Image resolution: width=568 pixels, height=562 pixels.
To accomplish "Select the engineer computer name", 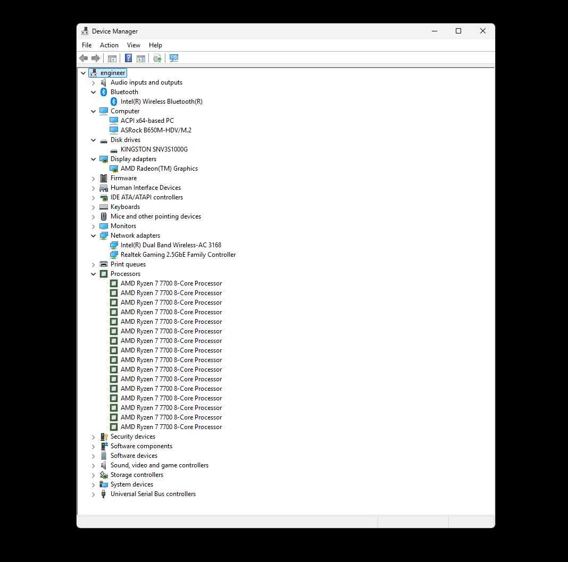I will (x=113, y=73).
